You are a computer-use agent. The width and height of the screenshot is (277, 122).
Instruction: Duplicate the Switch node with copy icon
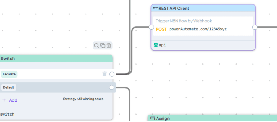(x=103, y=46)
